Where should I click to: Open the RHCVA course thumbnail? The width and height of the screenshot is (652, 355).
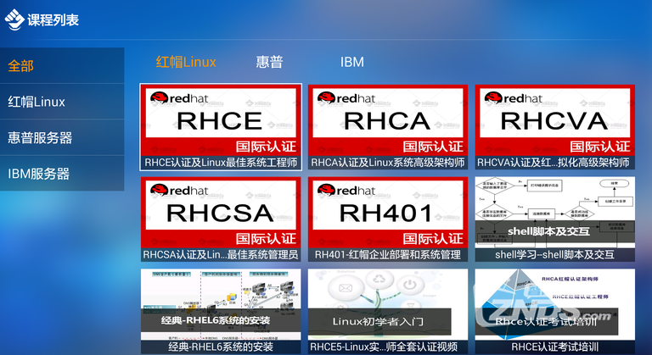555,120
